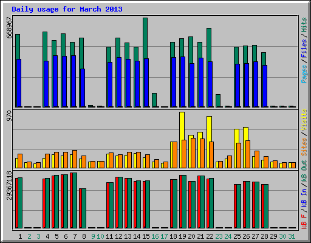311x243 pixels.
Task: Select the day 4 axis label
Action: coord(47,236)
